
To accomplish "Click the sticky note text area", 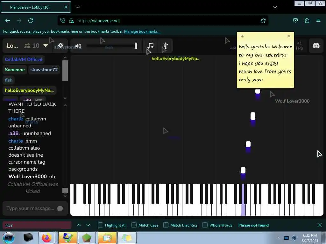I will [265, 63].
